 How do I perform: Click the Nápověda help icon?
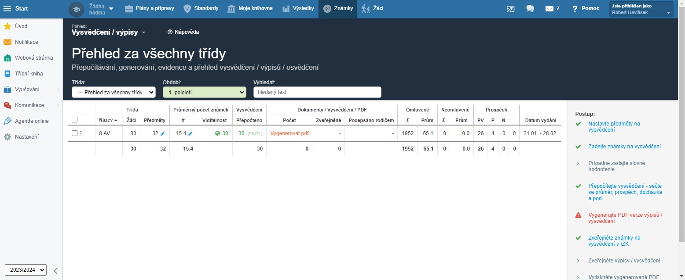point(170,32)
